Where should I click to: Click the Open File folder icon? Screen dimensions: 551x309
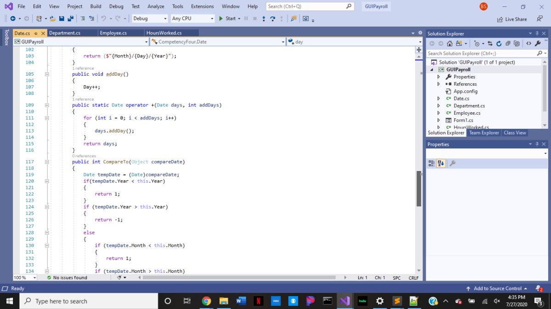pos(53,19)
